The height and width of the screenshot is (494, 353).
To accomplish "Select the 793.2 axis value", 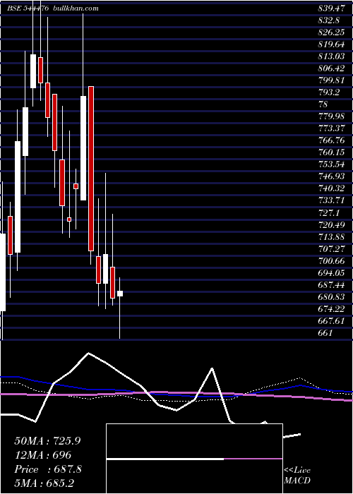I will (329, 92).
